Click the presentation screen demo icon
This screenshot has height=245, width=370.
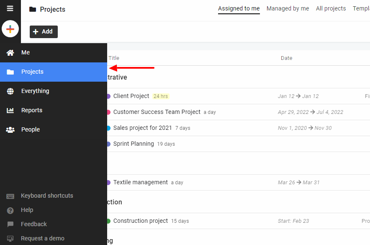point(10,239)
